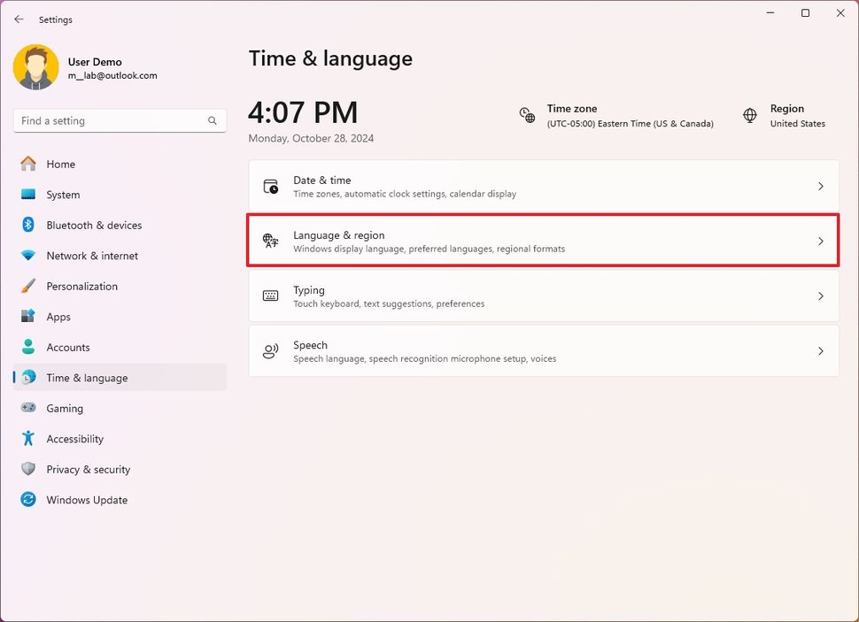The height and width of the screenshot is (622, 859).
Task: Click the Network & internet icon
Action: (x=27, y=256)
